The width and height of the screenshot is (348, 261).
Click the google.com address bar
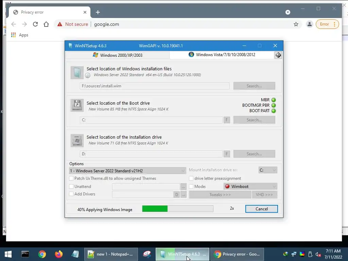[x=177, y=24]
